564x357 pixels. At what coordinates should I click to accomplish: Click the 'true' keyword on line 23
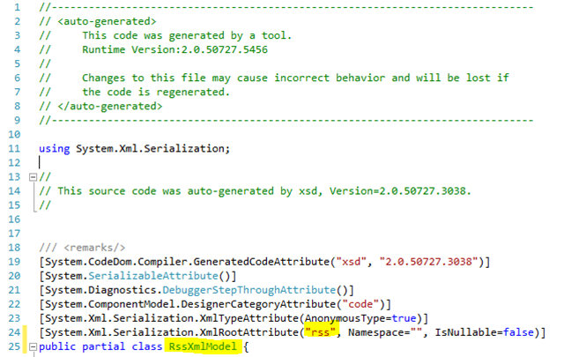point(404,318)
